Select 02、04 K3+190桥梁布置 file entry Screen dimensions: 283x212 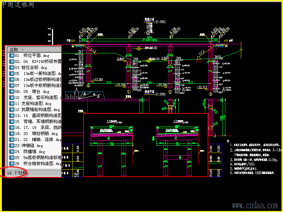pyautogui.click(x=35, y=61)
